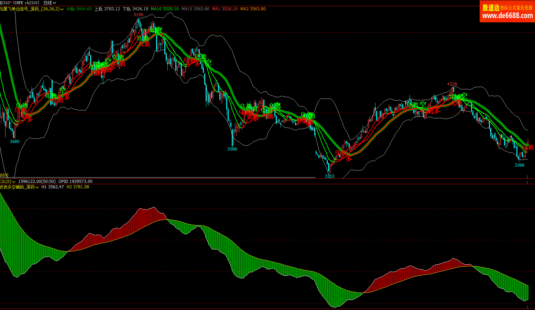The height and width of the screenshot is (310, 535).
Task: Select the yellow H2 3781.58 value
Action: tap(78, 187)
